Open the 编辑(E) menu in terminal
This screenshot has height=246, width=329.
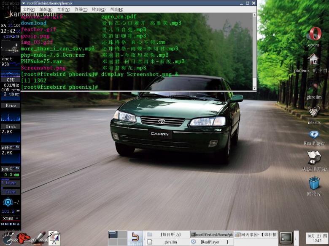tap(46, 10)
